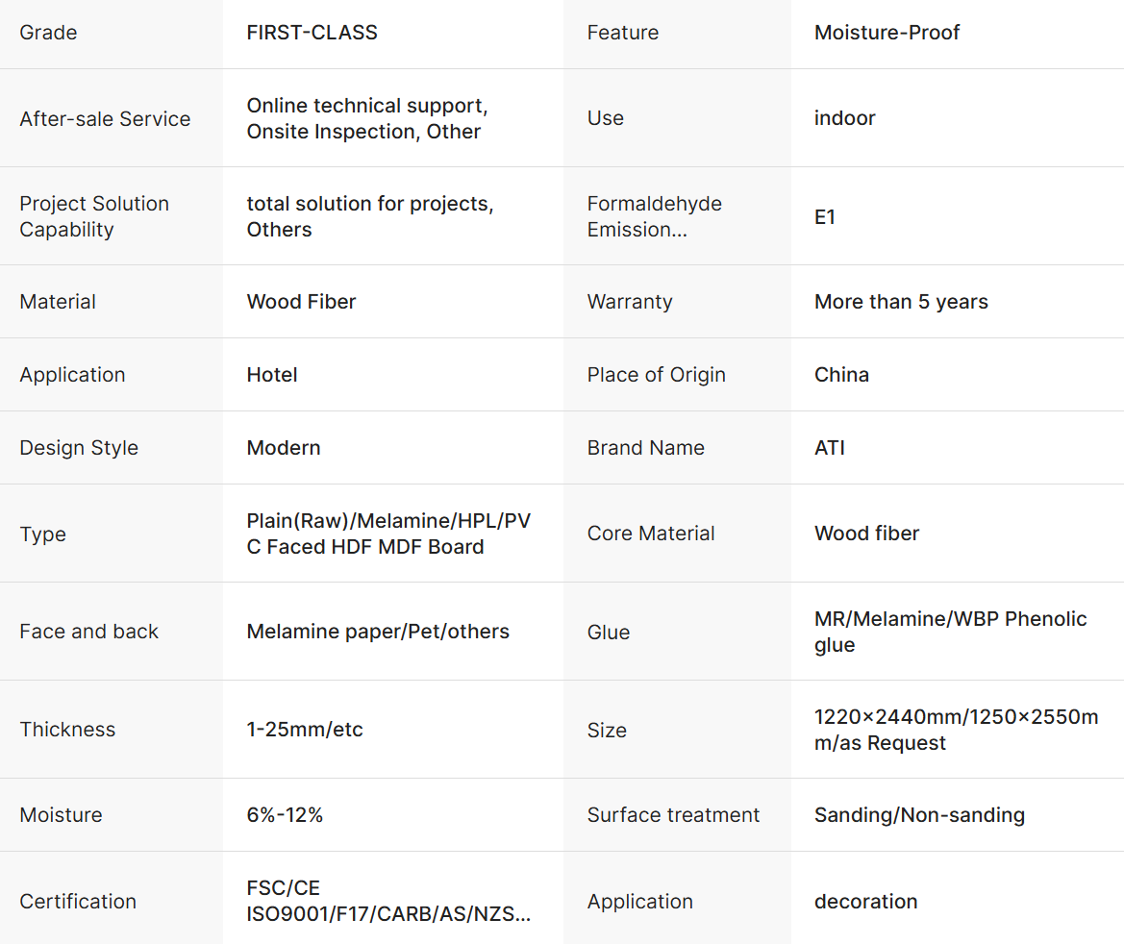Viewport: 1124px width, 944px height.
Task: Select the Wood Fiber material value
Action: click(x=301, y=302)
